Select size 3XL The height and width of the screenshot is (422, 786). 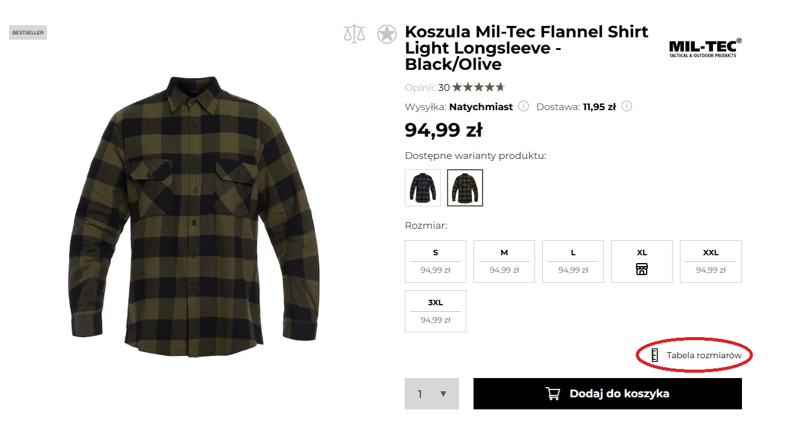pos(436,311)
